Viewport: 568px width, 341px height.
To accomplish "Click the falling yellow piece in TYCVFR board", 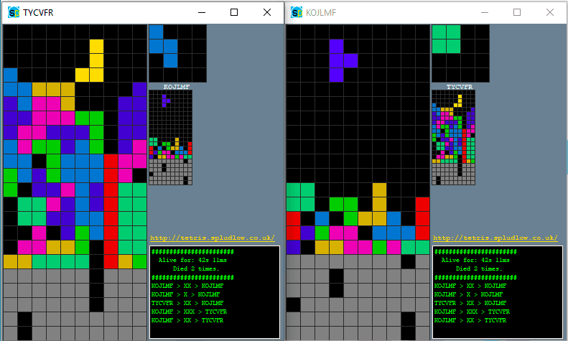I will (x=96, y=61).
